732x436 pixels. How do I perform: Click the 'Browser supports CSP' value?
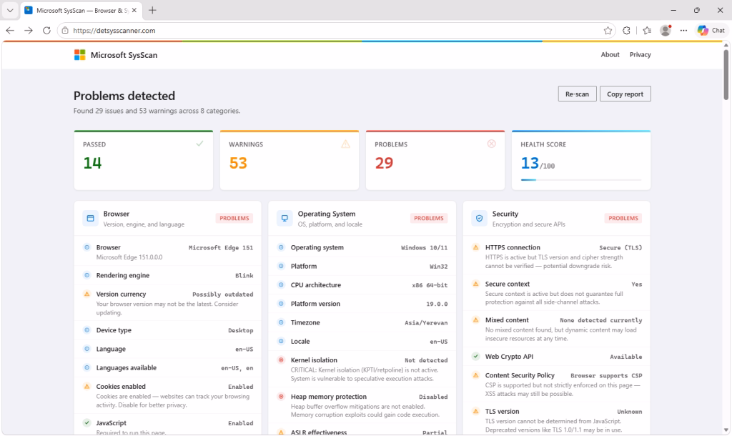(x=606, y=376)
